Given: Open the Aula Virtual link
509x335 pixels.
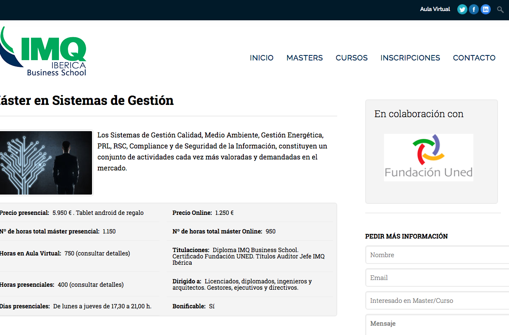Looking at the screenshot, I should pyautogui.click(x=435, y=9).
